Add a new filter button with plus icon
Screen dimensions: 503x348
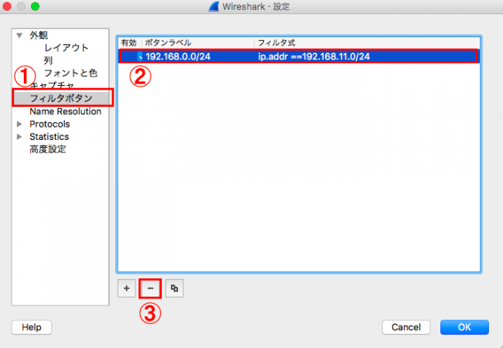[x=126, y=288]
